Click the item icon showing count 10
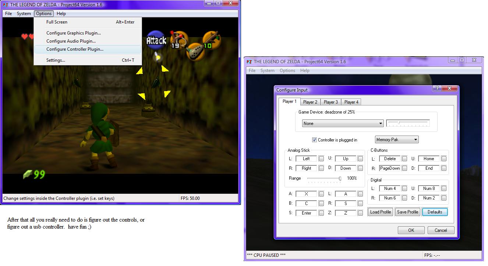Screen dimensions: 488x266 [x=212, y=40]
